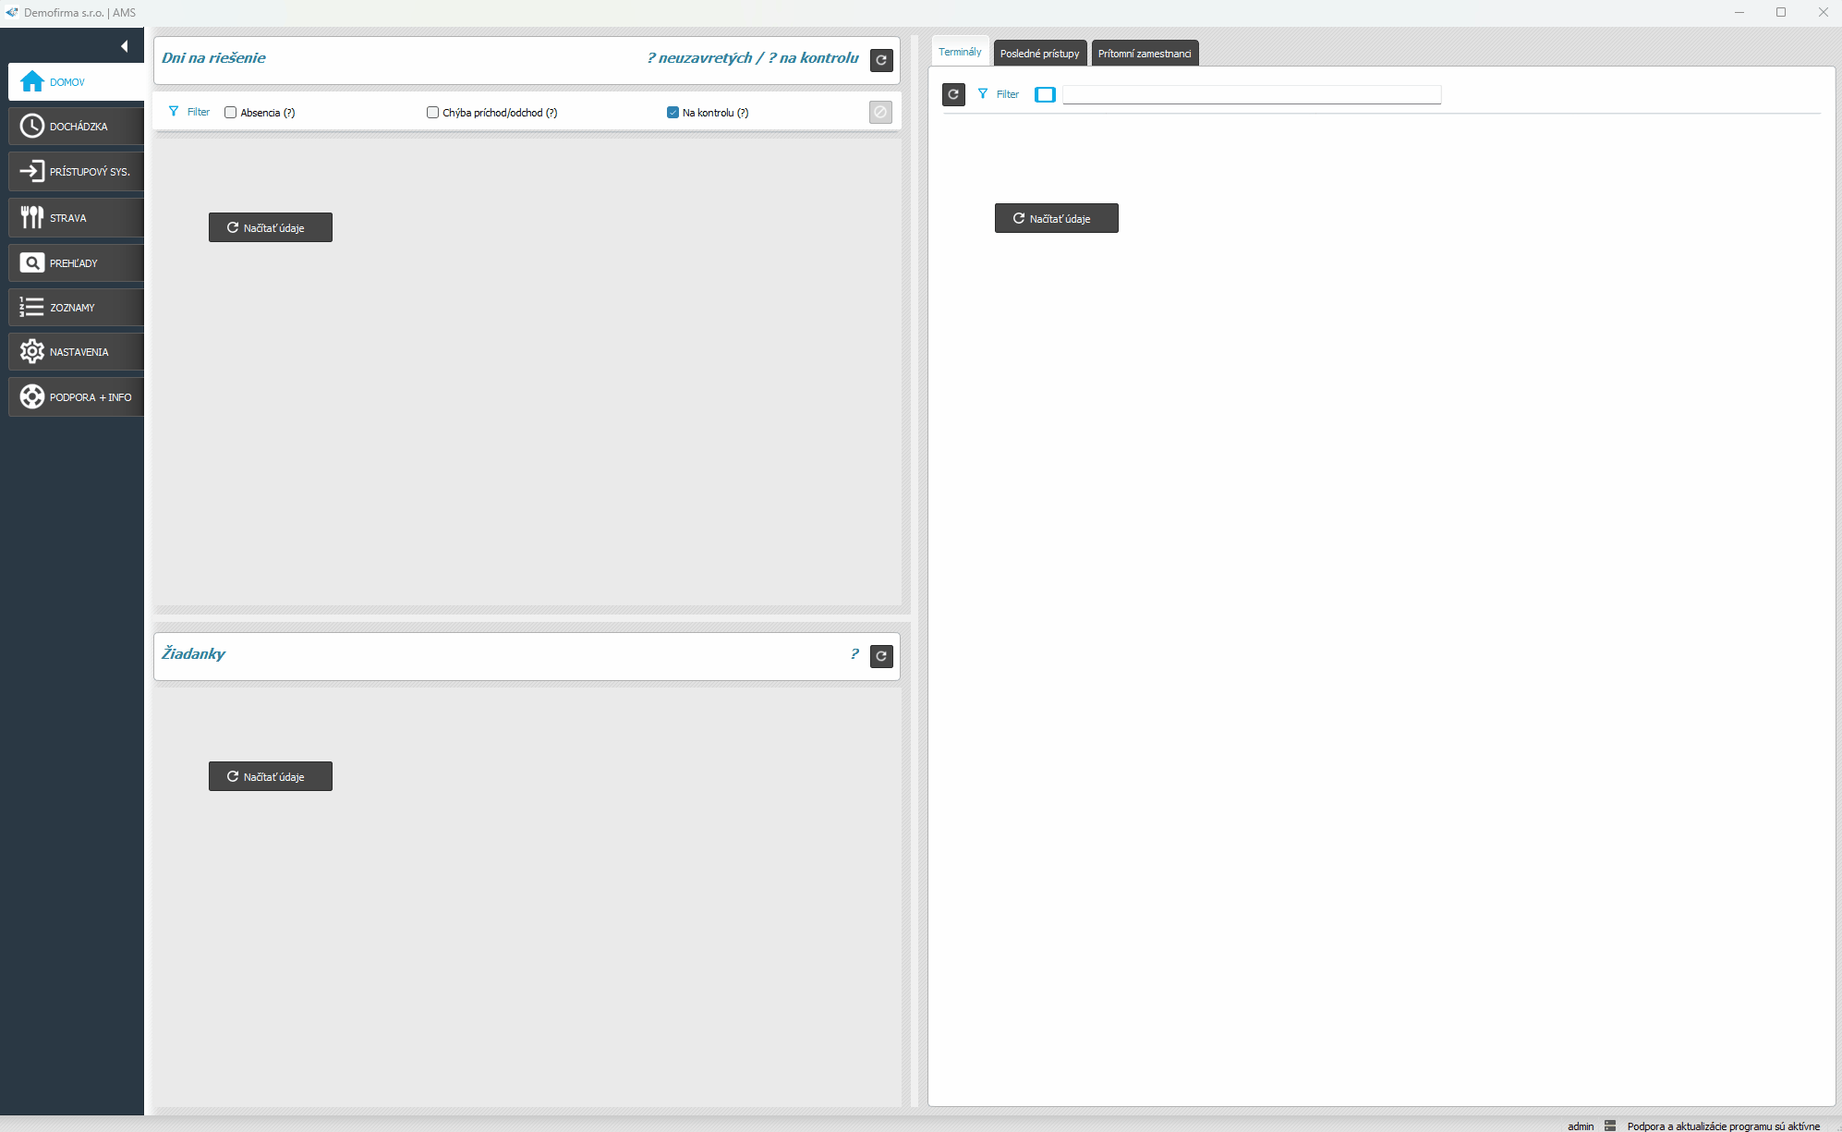Enable the Absencia filter checkbox
Screen dimensions: 1842x1132
click(x=231, y=113)
